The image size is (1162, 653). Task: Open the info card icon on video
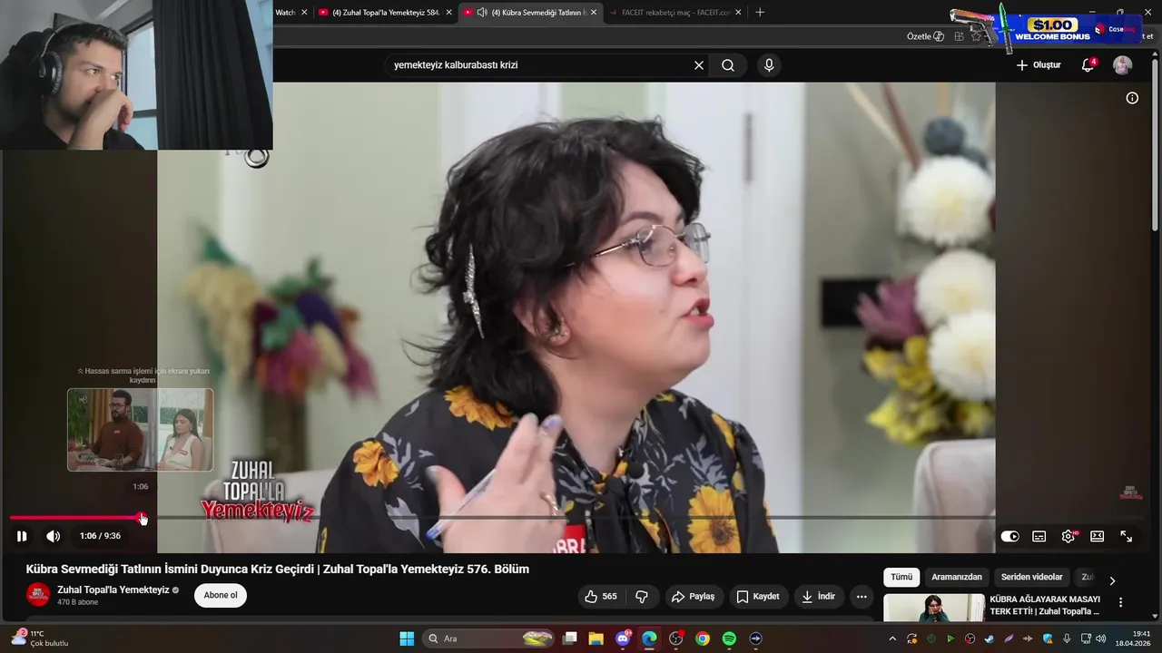pyautogui.click(x=1132, y=98)
